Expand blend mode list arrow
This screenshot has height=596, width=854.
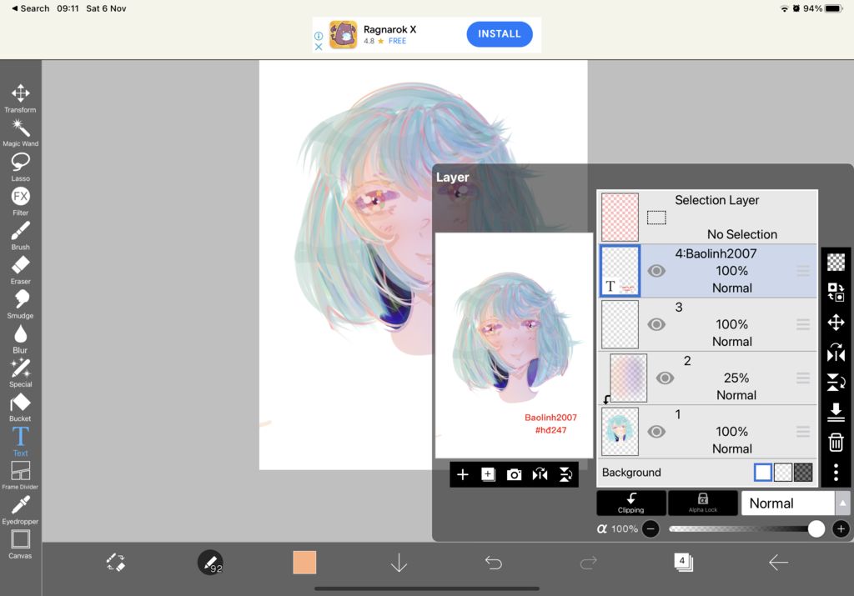(x=842, y=503)
